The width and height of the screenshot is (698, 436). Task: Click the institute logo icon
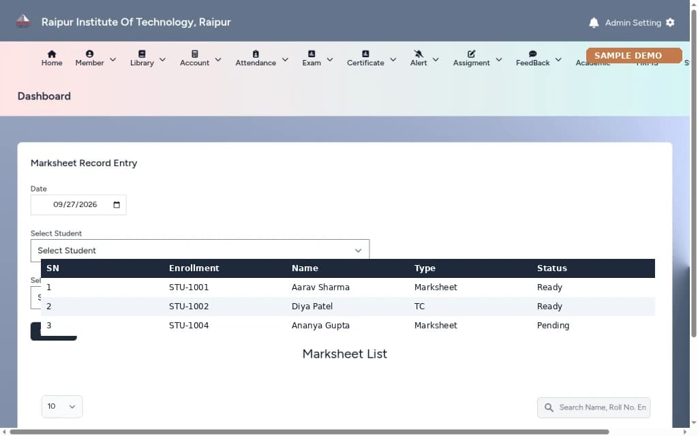coord(22,21)
